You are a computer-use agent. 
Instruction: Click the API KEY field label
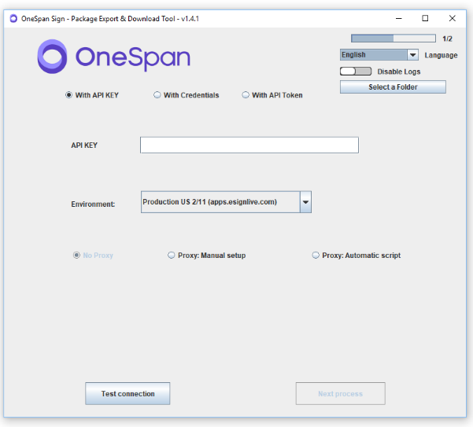84,145
